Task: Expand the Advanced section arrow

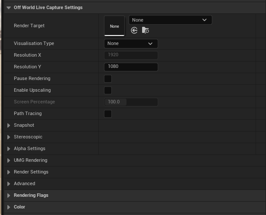Action: pos(9,184)
